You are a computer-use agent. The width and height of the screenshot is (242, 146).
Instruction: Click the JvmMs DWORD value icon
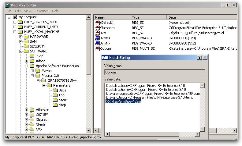(x=97, y=38)
